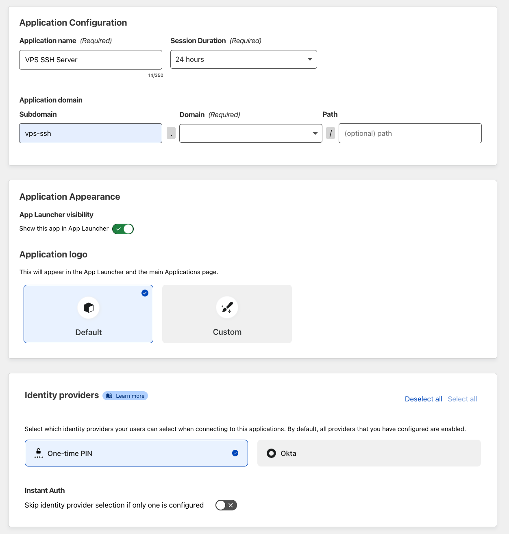Open the Domain selection dropdown
Viewport: 509px width, 534px height.
point(250,133)
